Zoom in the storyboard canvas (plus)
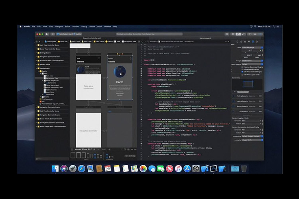 tap(109, 150)
